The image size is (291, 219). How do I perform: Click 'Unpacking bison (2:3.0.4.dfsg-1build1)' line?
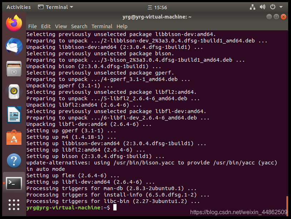click(x=94, y=66)
